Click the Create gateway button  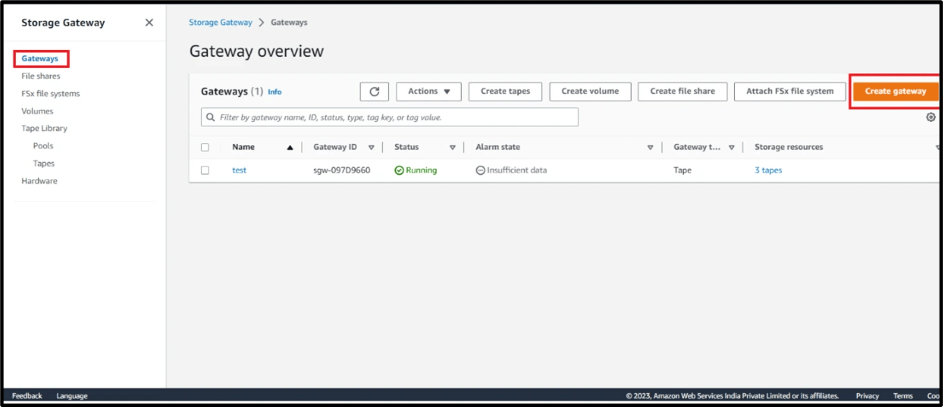pos(897,91)
